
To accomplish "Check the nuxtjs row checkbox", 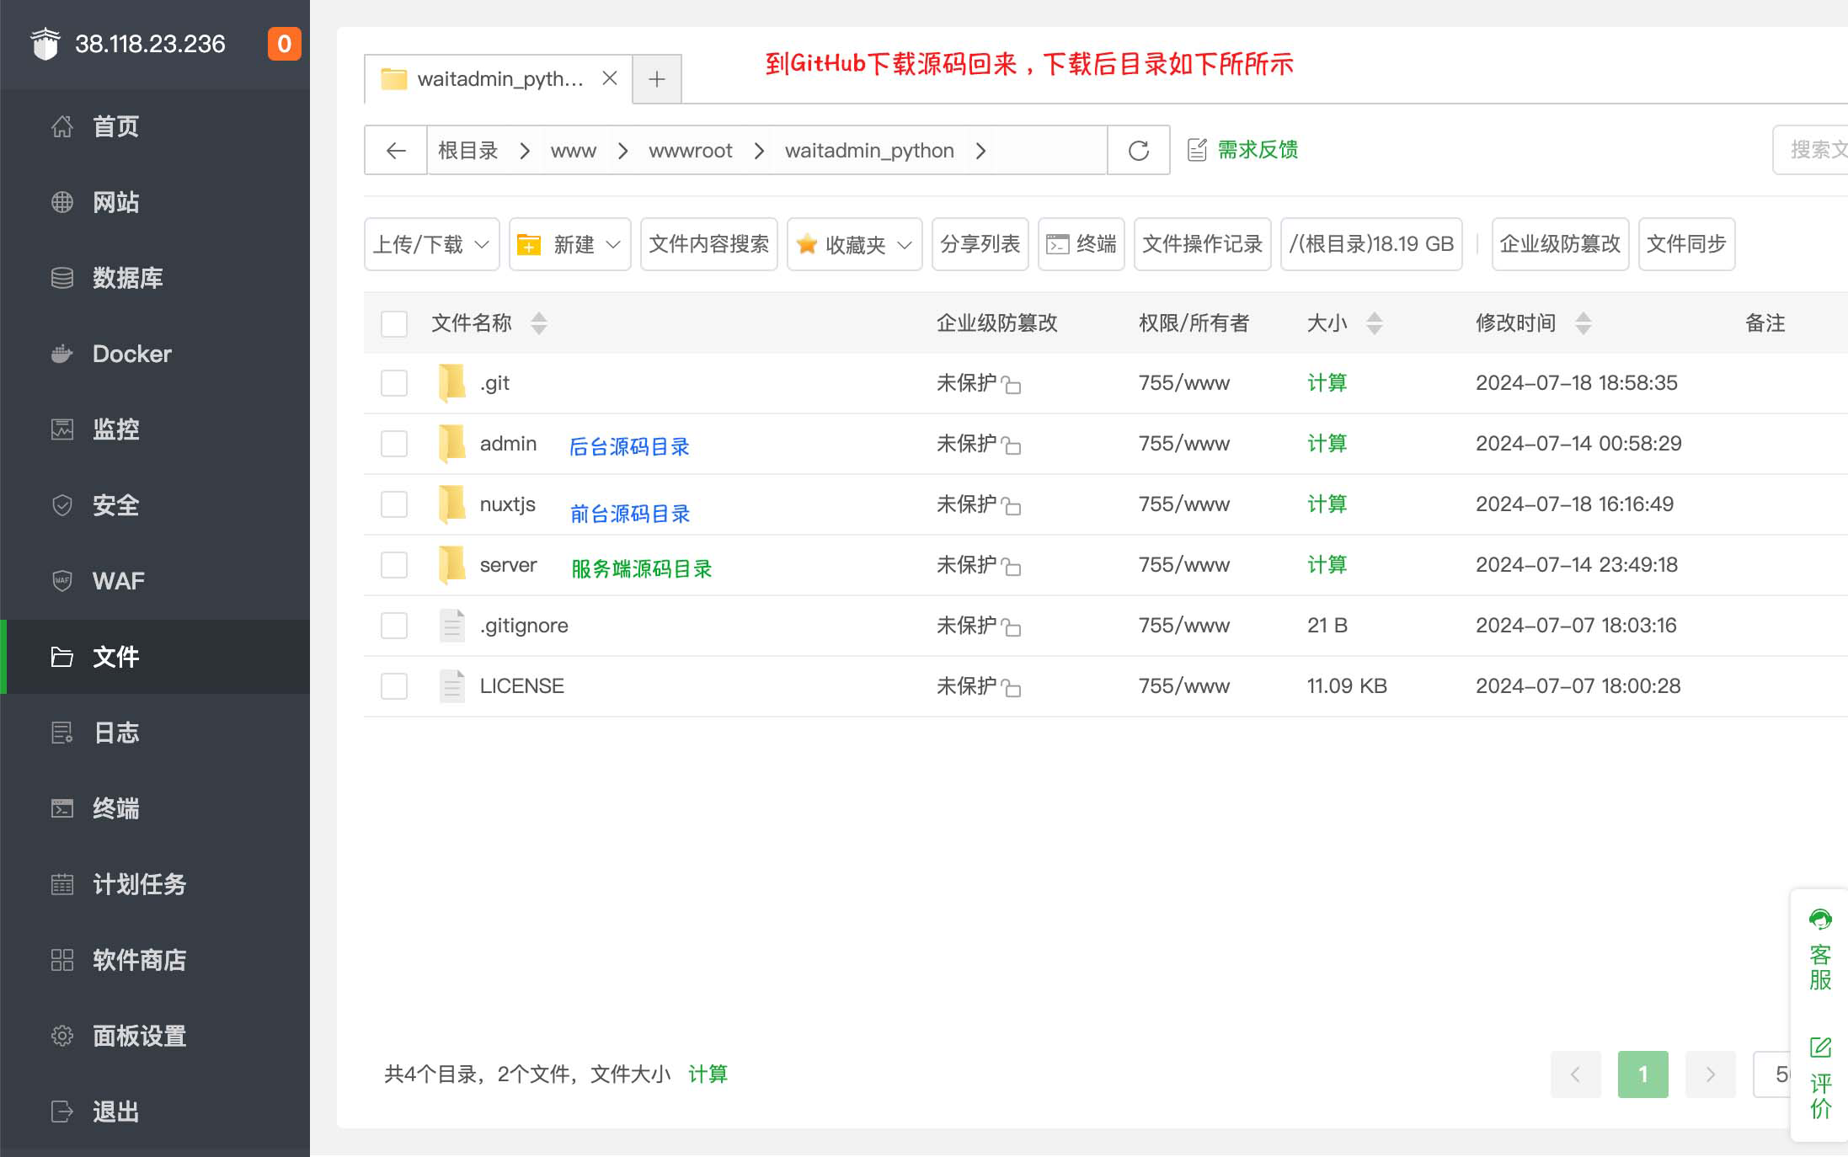I will point(394,504).
